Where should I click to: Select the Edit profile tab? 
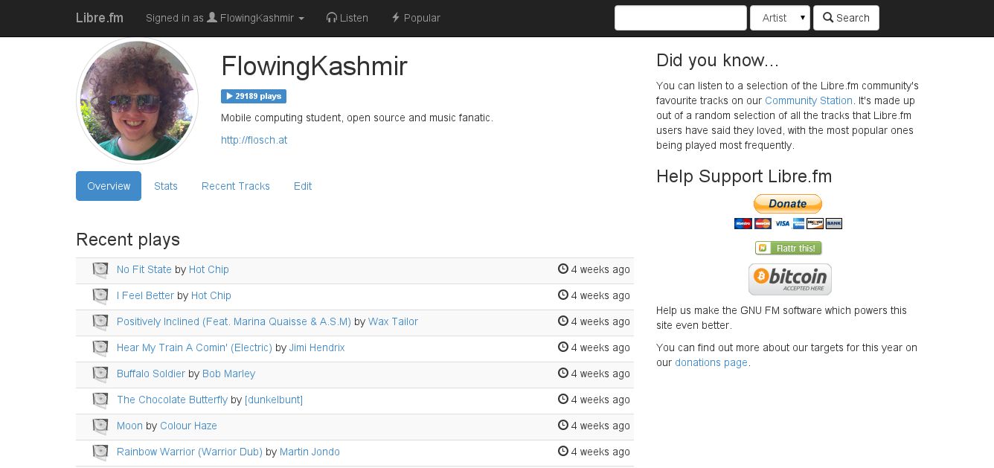[x=303, y=186]
